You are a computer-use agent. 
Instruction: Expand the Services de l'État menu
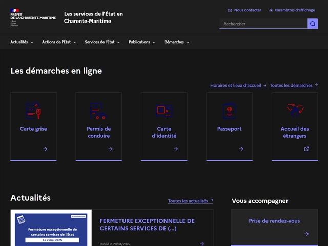coord(102,42)
